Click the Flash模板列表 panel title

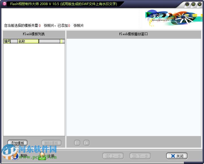34,34
